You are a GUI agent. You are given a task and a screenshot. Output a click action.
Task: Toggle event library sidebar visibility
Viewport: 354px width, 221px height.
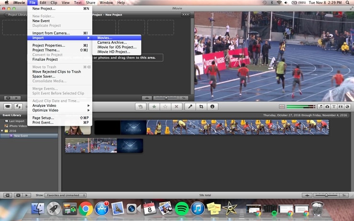point(8,195)
